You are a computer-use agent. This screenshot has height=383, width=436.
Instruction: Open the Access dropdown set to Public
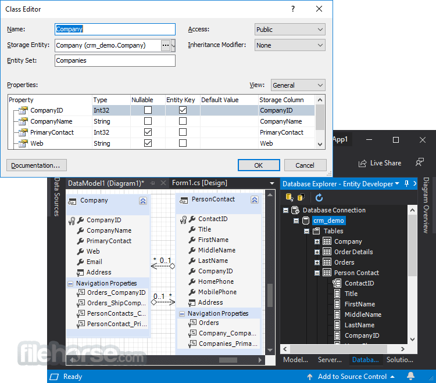tap(290, 30)
